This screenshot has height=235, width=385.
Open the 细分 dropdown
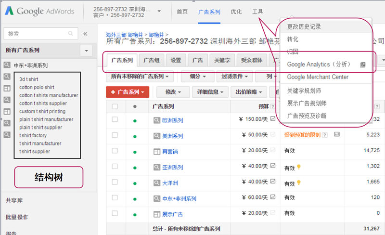click(197, 77)
